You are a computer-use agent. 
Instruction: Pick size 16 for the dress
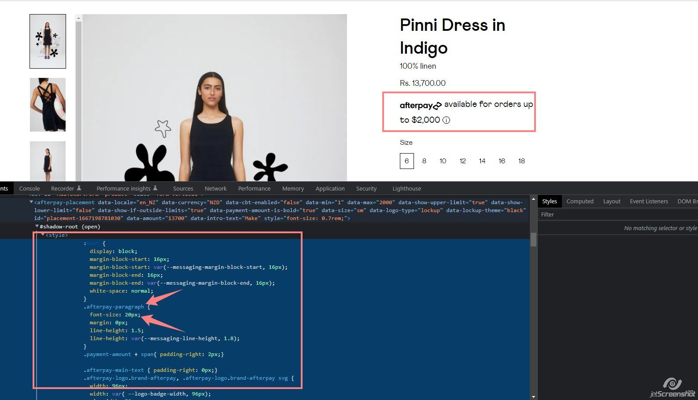coord(502,161)
